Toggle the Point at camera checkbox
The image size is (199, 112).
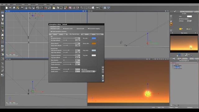point(180,19)
